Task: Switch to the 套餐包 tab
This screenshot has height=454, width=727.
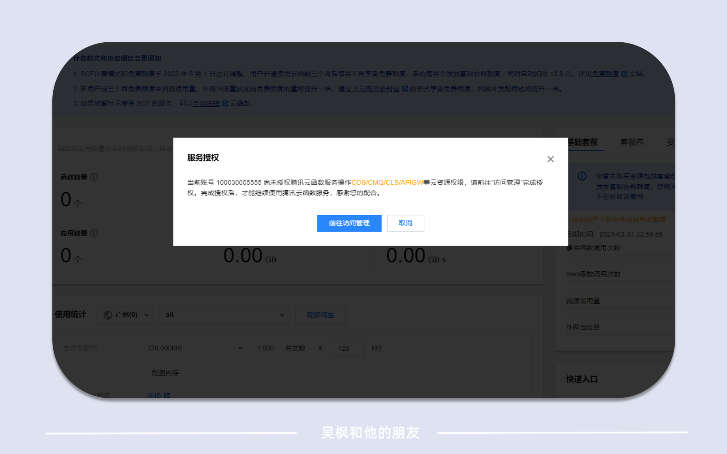Action: click(632, 142)
